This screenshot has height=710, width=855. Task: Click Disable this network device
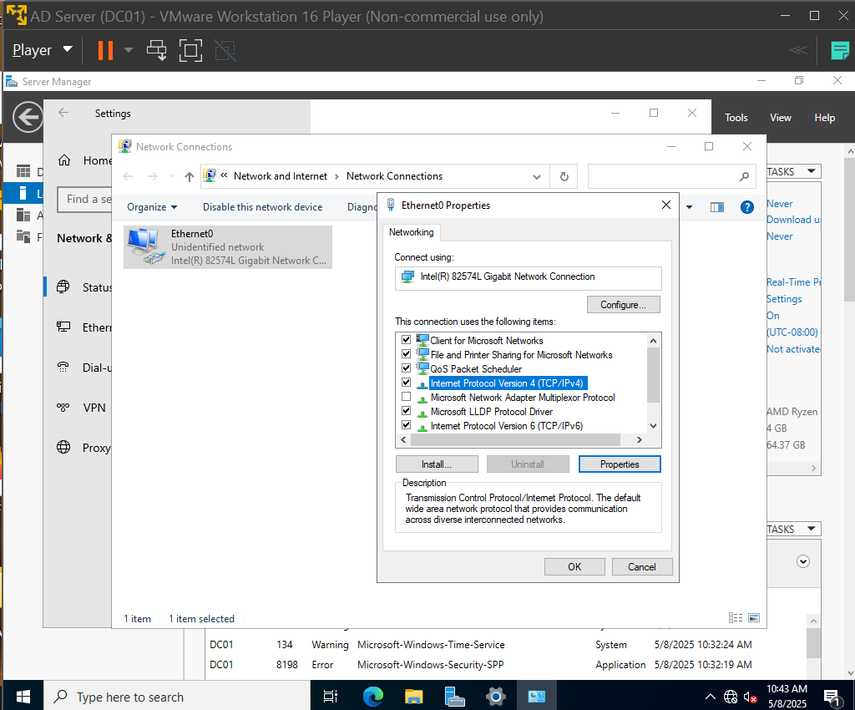263,207
